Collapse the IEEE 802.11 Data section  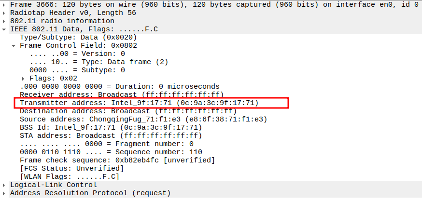(4, 29)
